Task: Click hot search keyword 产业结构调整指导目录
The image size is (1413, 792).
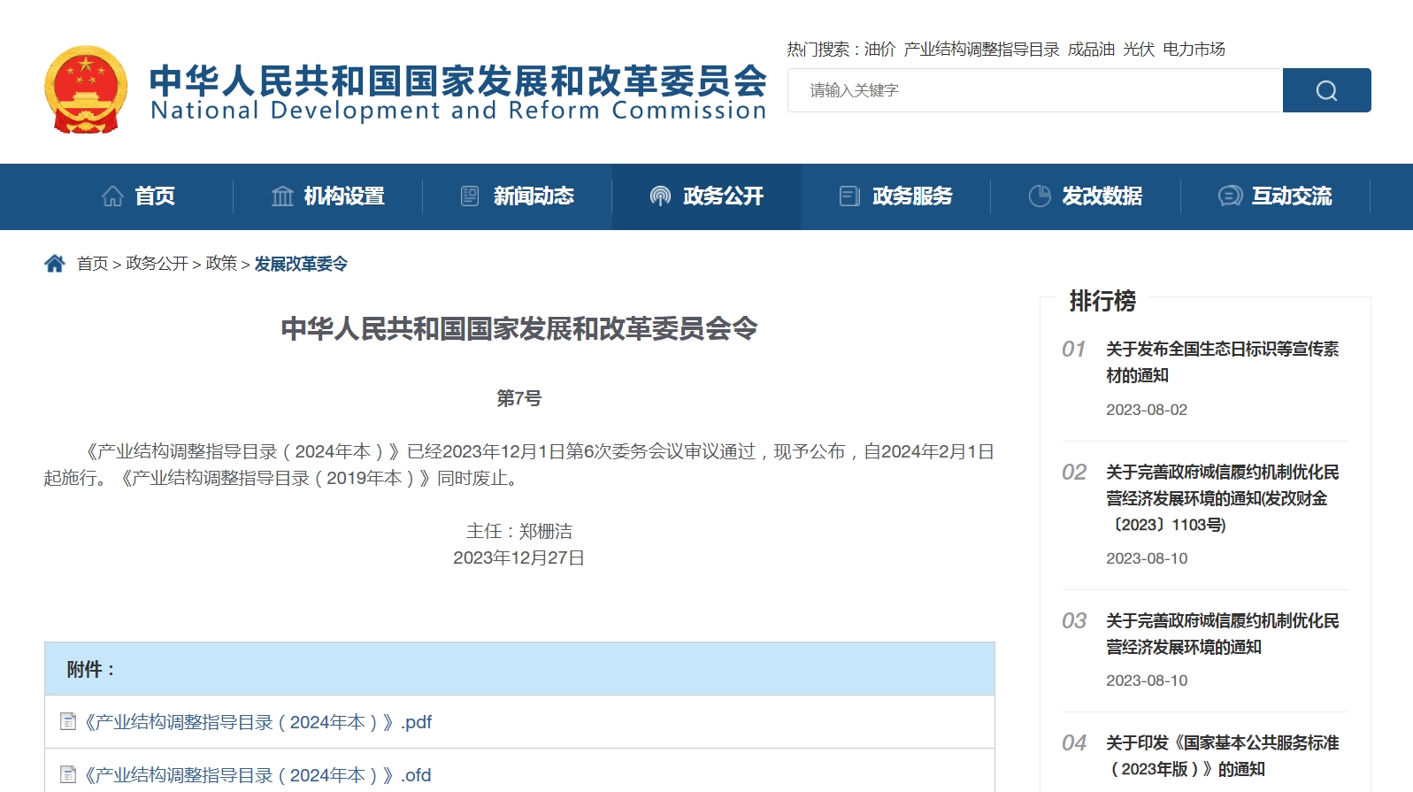Action: 981,50
